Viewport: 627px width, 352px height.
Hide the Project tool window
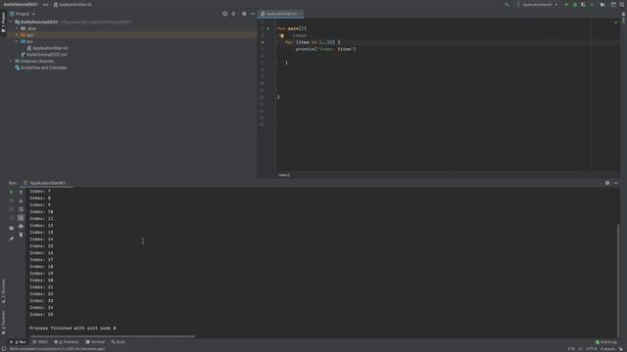[253, 14]
